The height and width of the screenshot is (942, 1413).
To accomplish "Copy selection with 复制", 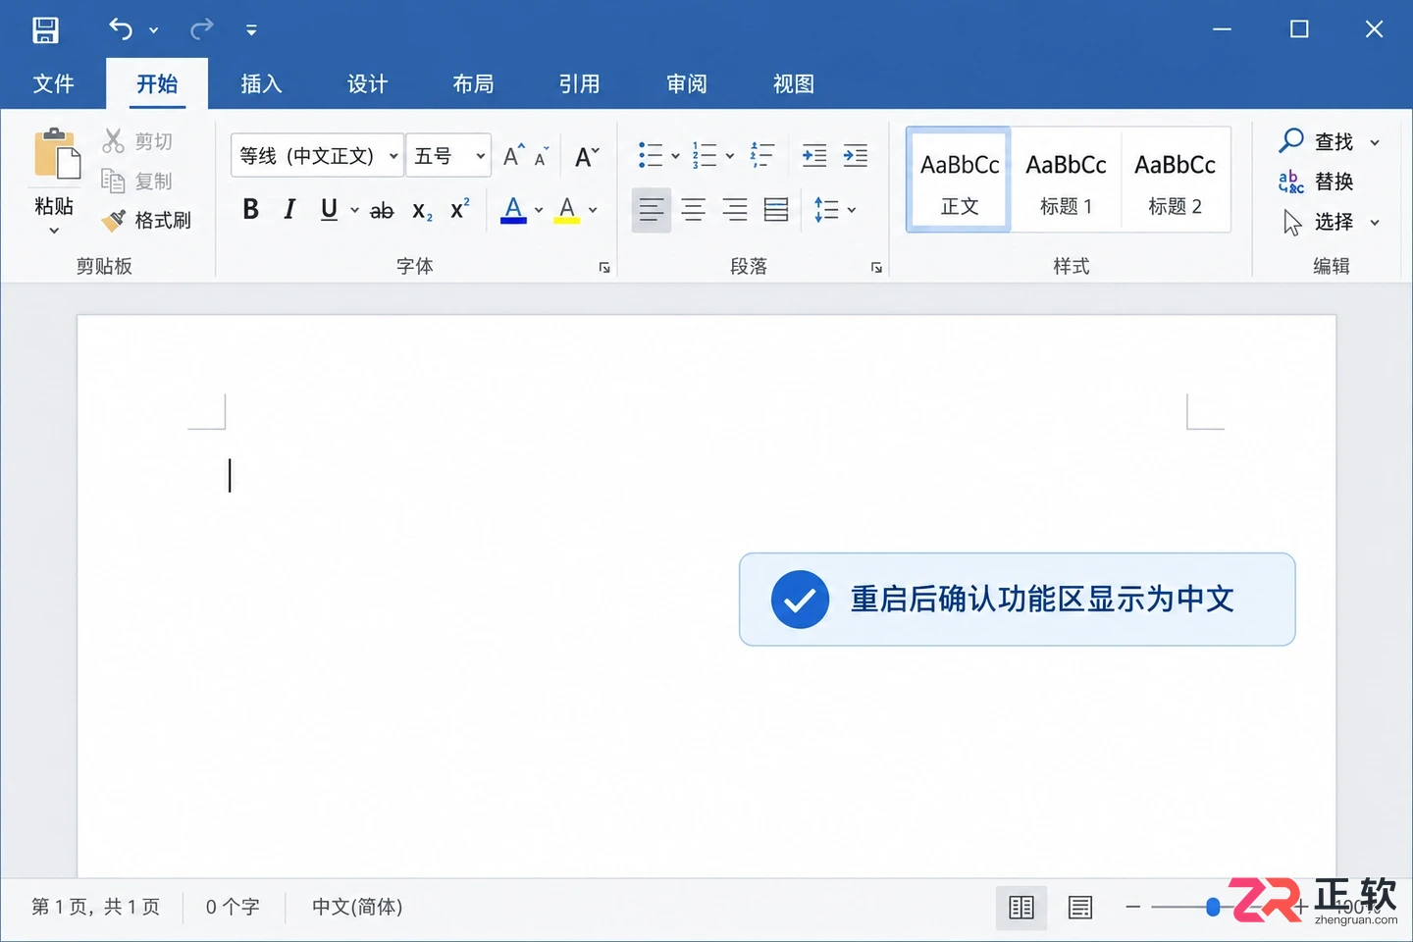I will (137, 181).
